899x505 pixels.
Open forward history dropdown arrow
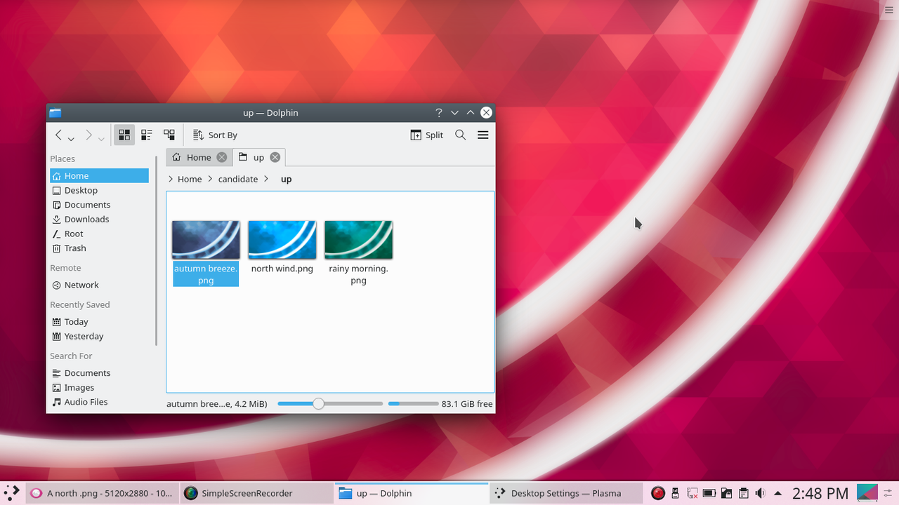101,139
